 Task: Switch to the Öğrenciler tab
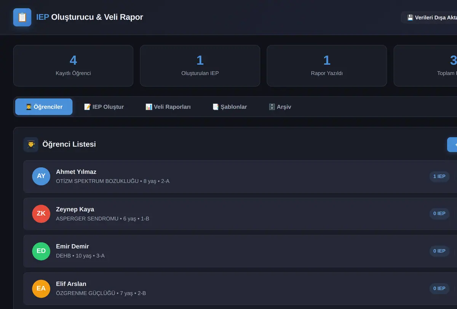44,107
